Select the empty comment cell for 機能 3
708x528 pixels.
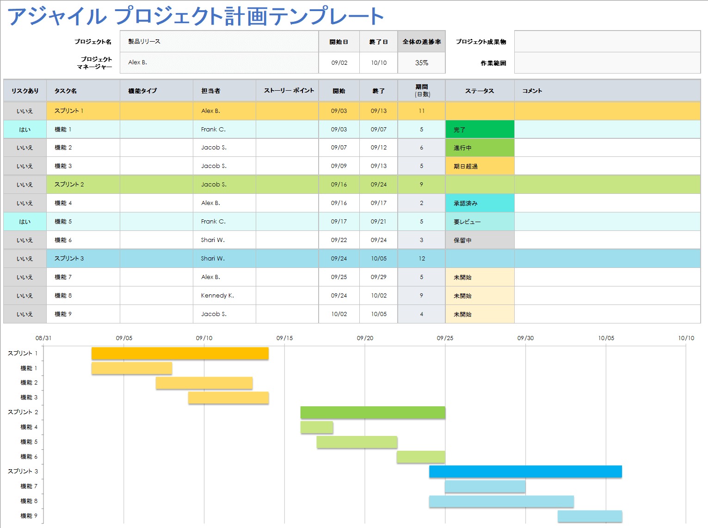pyautogui.click(x=608, y=166)
